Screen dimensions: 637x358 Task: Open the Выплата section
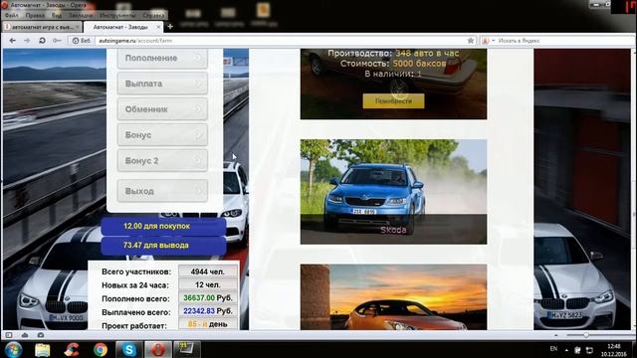162,84
